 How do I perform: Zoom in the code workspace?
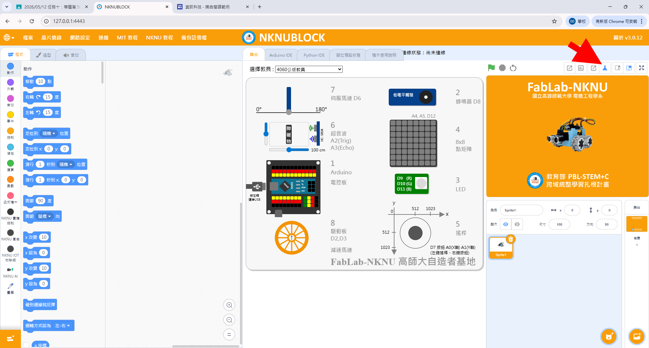click(229, 305)
